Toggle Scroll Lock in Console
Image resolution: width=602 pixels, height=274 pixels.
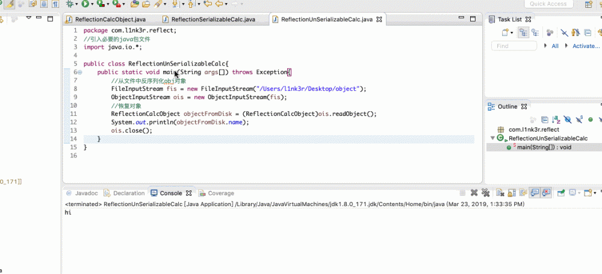[x=511, y=193]
